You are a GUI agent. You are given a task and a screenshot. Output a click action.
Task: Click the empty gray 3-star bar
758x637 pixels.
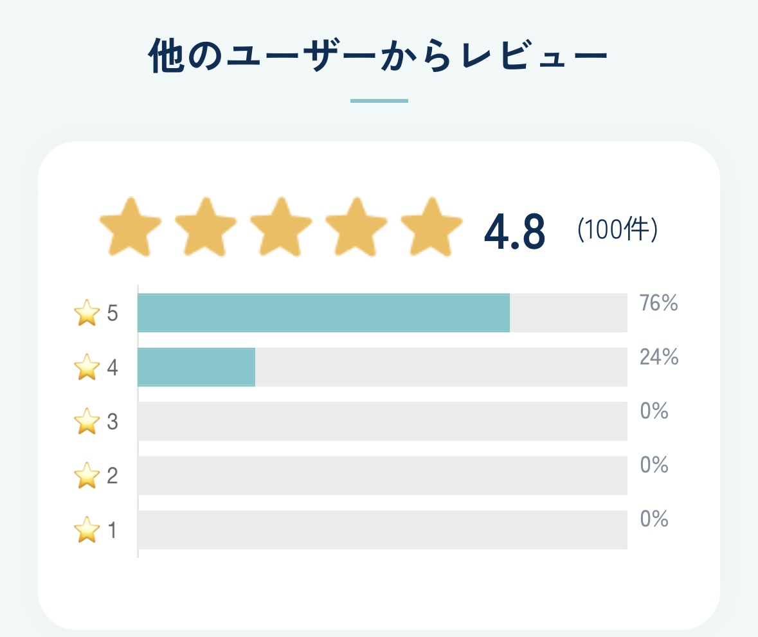383,421
